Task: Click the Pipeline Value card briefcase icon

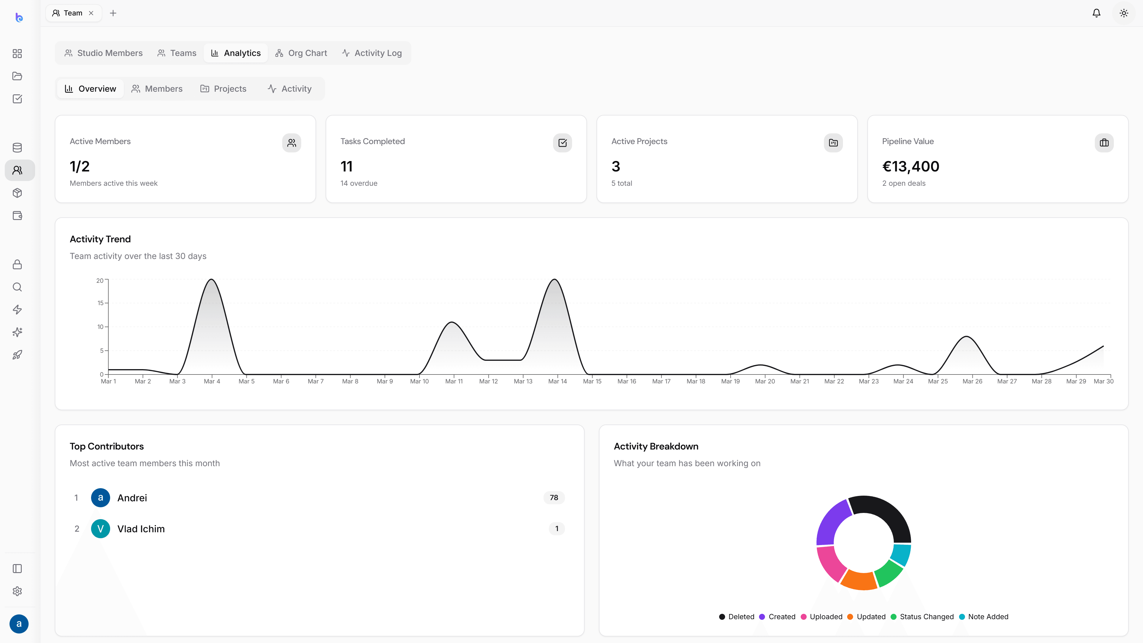Action: tap(1104, 143)
